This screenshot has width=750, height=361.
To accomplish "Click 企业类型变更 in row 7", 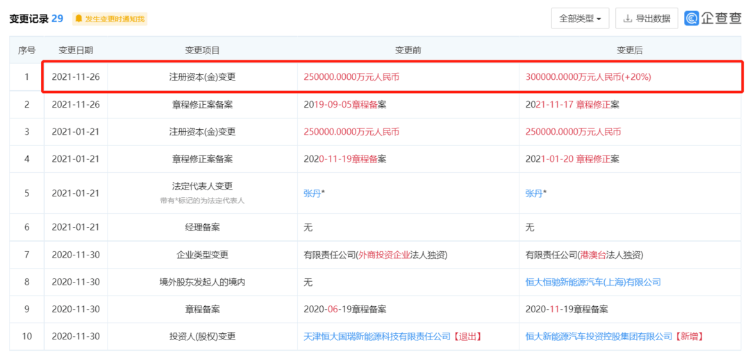I will (x=202, y=255).
